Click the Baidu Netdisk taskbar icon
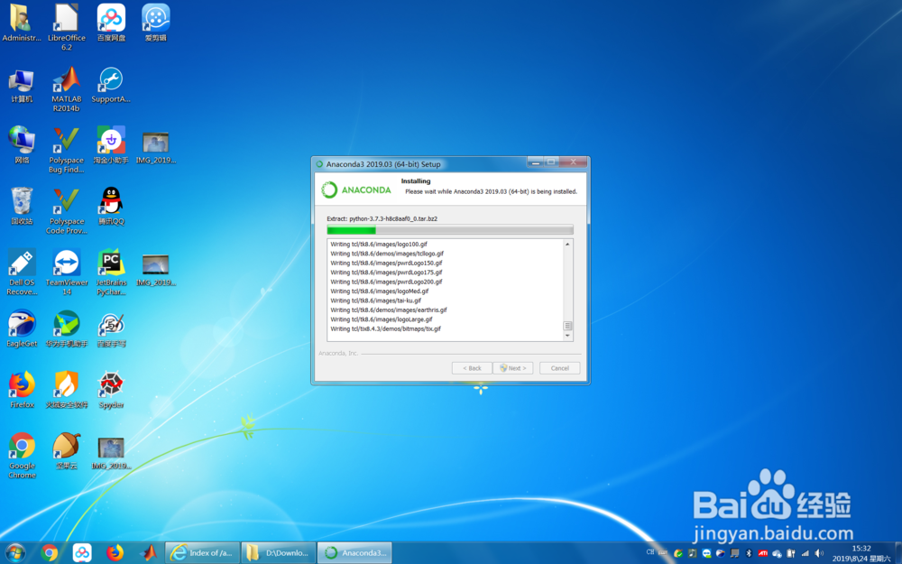This screenshot has width=902, height=564. 82,553
